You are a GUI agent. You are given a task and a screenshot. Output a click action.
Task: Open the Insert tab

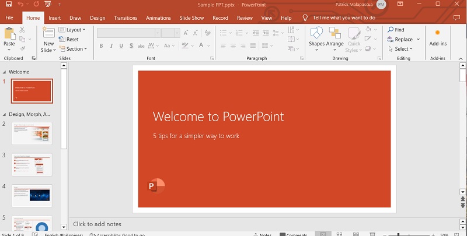[54, 18]
